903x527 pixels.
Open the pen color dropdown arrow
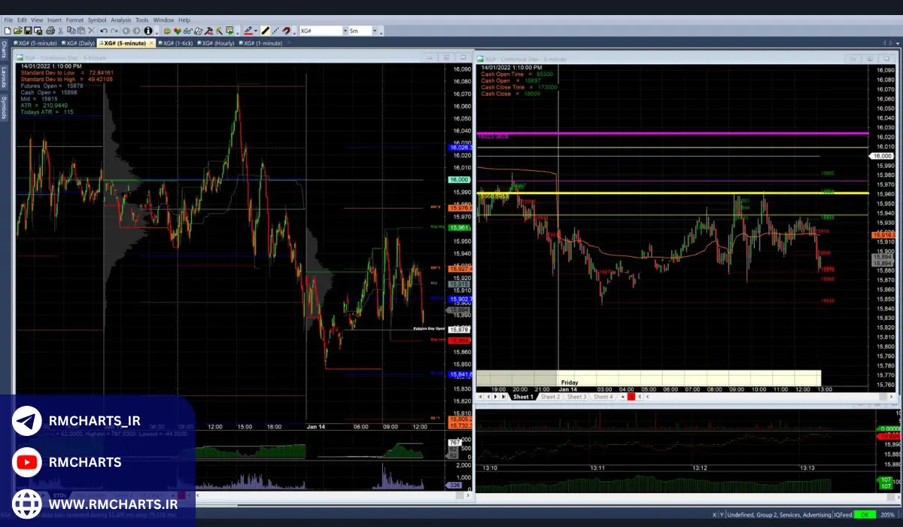click(256, 31)
